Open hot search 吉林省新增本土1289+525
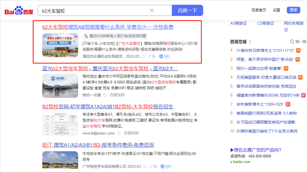 (260, 104)
